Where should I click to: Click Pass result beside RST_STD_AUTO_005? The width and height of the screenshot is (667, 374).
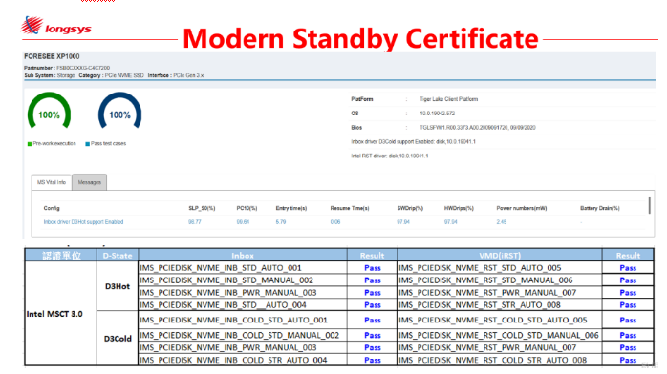click(628, 268)
